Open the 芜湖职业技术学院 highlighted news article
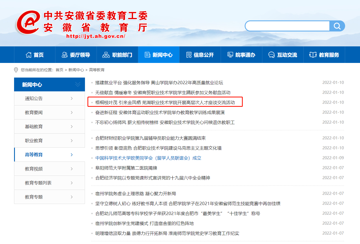360x244 pixels. [x=165, y=102]
